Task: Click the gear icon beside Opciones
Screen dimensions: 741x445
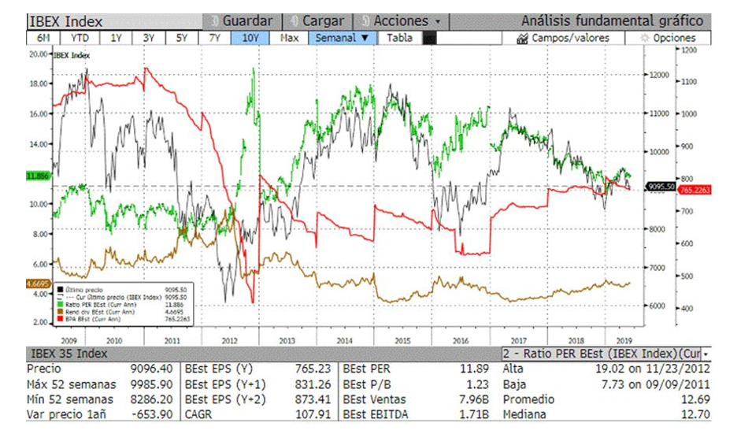Action: click(645, 39)
